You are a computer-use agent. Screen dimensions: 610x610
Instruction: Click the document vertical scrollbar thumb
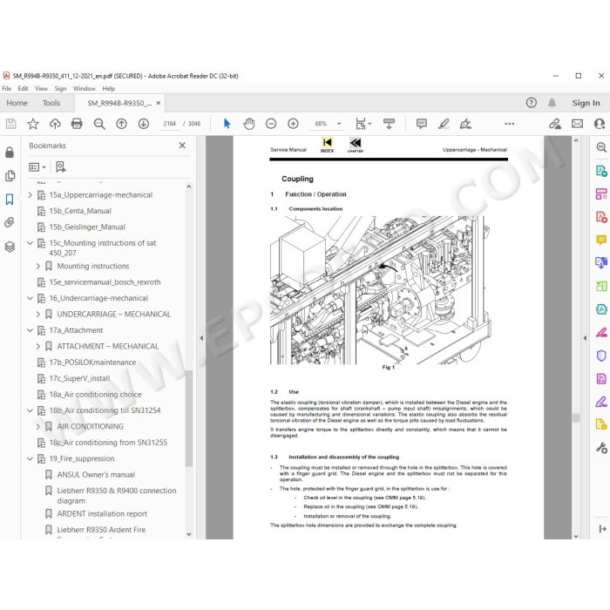pos(576,417)
